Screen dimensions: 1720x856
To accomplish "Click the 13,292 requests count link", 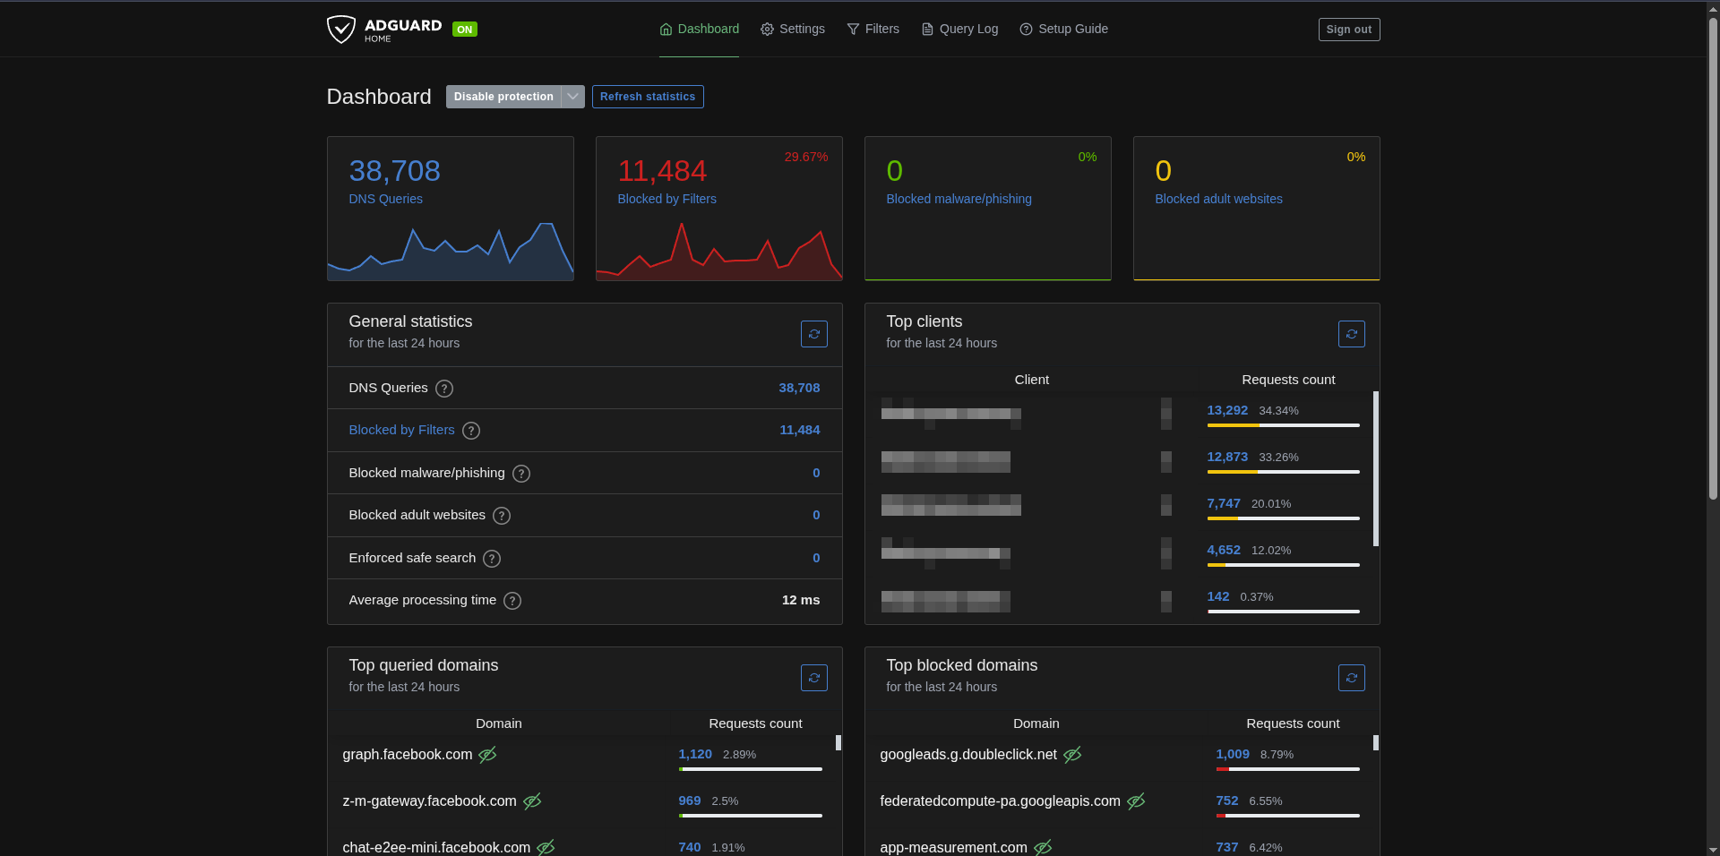I will (1227, 410).
